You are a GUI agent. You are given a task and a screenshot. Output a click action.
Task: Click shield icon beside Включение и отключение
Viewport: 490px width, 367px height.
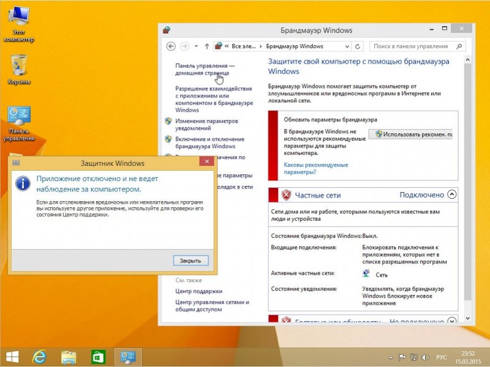point(168,139)
